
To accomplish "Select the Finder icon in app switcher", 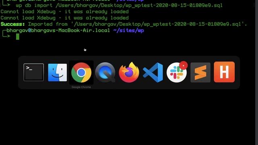I will tap(57, 72).
